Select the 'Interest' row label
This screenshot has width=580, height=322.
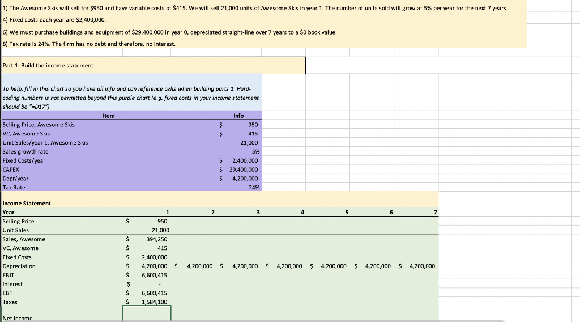pos(12,284)
